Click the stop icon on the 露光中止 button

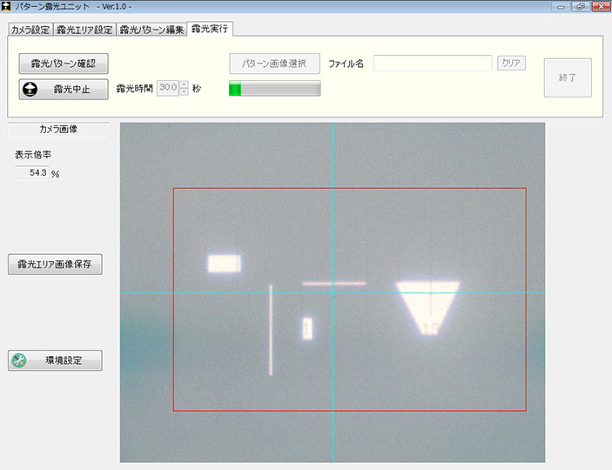pyautogui.click(x=30, y=89)
